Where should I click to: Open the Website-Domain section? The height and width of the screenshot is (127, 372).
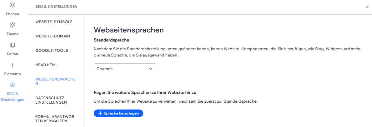click(53, 36)
